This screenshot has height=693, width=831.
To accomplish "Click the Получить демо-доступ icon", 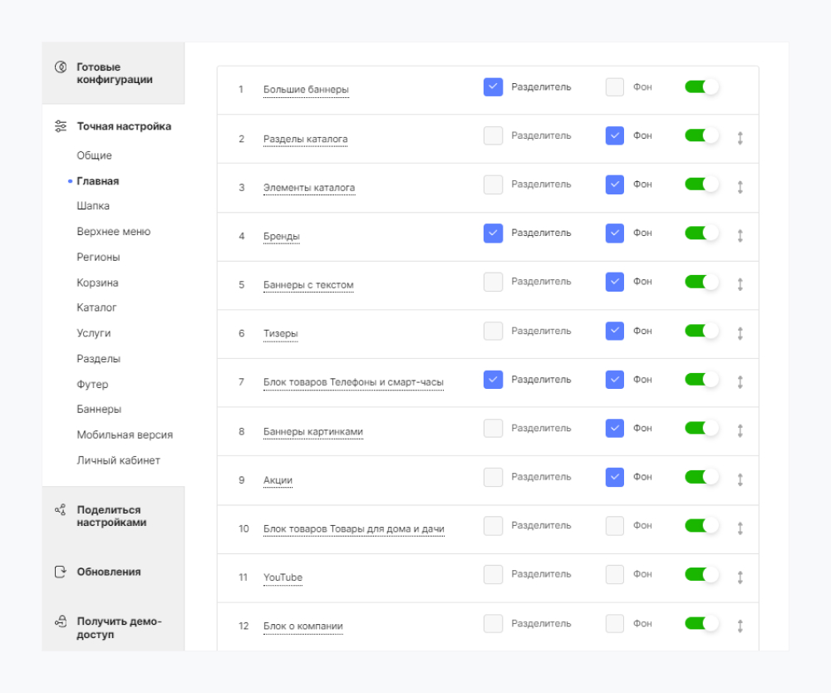I will point(61,622).
